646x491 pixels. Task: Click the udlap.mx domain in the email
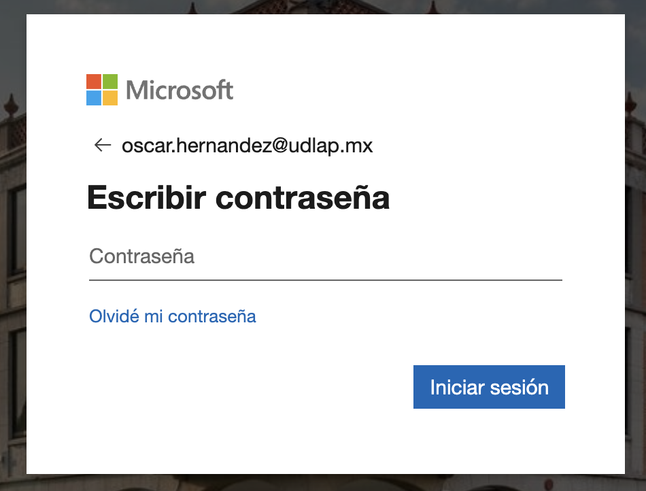pyautogui.click(x=331, y=146)
